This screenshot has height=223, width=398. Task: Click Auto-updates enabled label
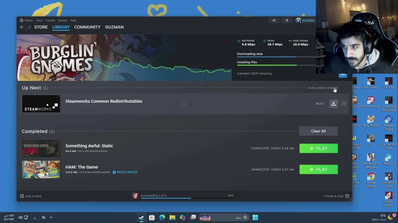pyautogui.click(x=323, y=88)
